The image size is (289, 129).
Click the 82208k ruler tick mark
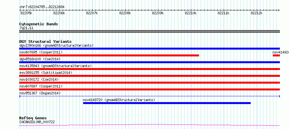pos(125,10)
